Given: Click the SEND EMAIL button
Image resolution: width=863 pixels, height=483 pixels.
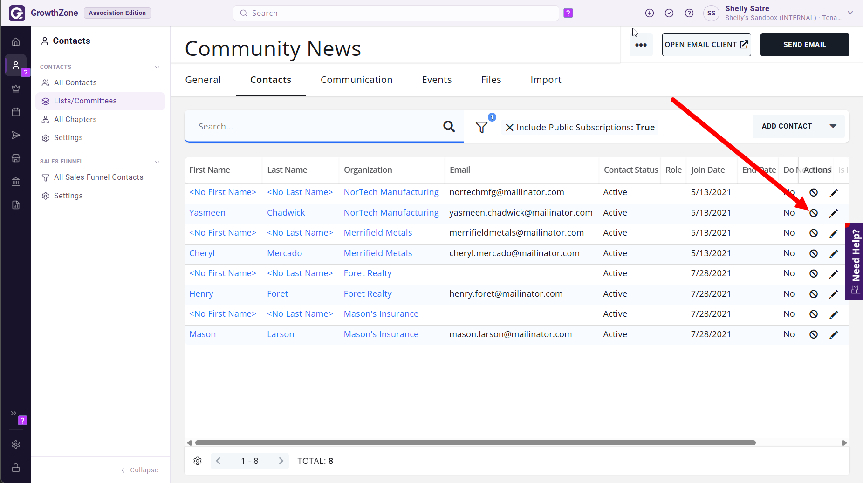Looking at the screenshot, I should pyautogui.click(x=805, y=45).
